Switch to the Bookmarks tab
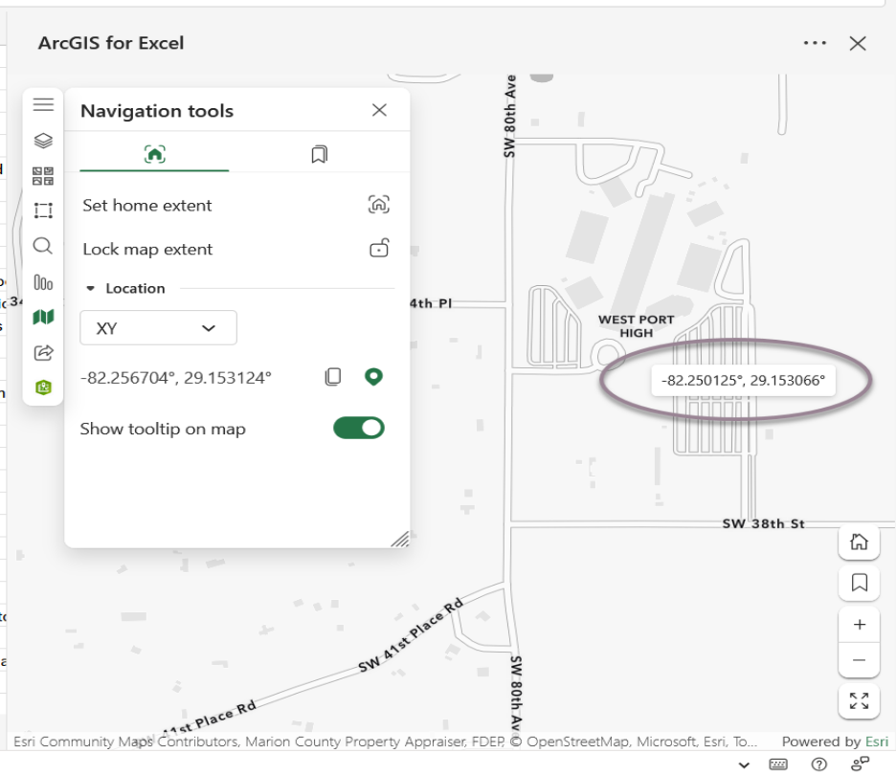 point(320,154)
